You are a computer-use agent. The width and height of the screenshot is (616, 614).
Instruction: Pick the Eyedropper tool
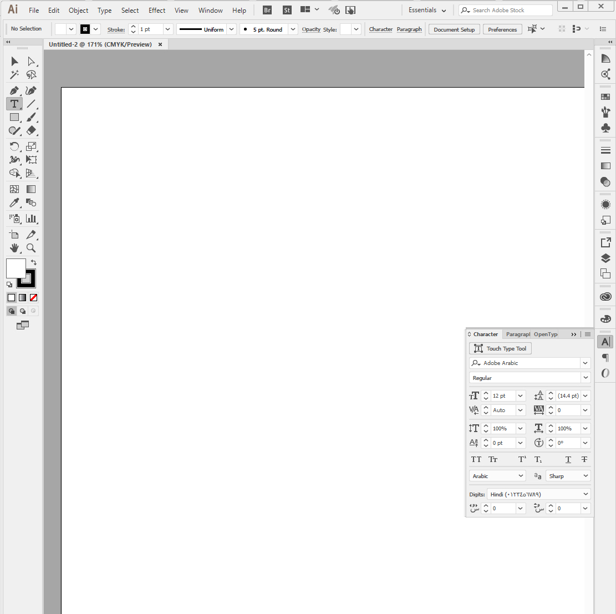point(14,202)
